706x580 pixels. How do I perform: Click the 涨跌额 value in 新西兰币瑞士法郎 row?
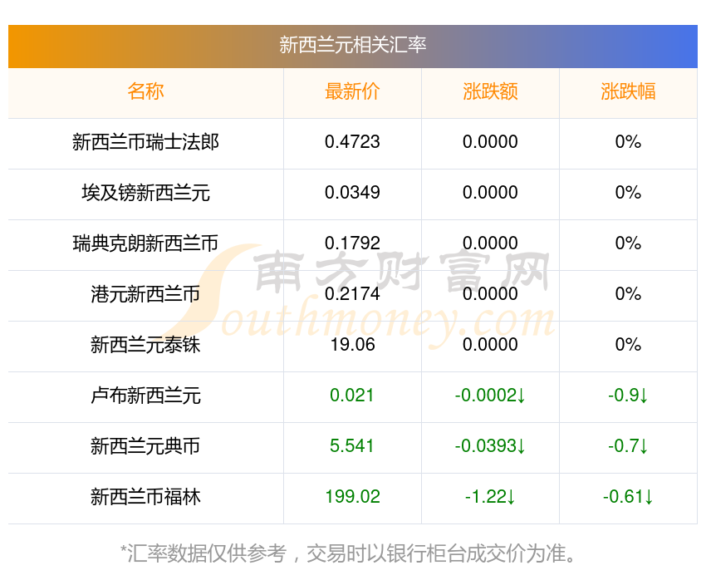(x=490, y=142)
